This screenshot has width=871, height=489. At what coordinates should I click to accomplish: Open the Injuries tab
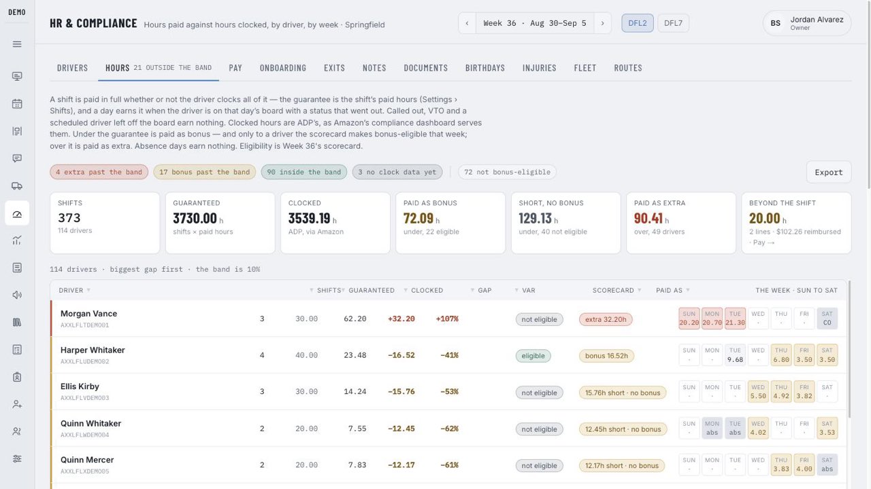pos(540,68)
